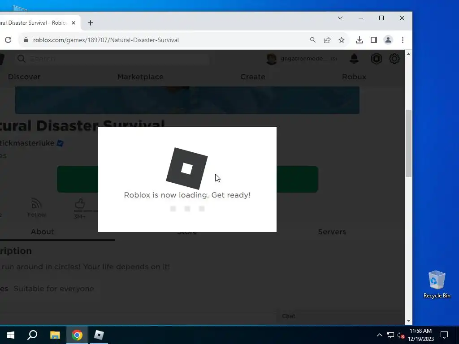The height and width of the screenshot is (344, 459).
Task: Click the scrollbar up arrow
Action: [408, 54]
